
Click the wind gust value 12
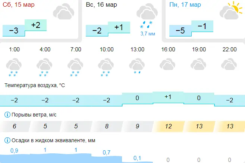pyautogui.click(x=168, y=126)
